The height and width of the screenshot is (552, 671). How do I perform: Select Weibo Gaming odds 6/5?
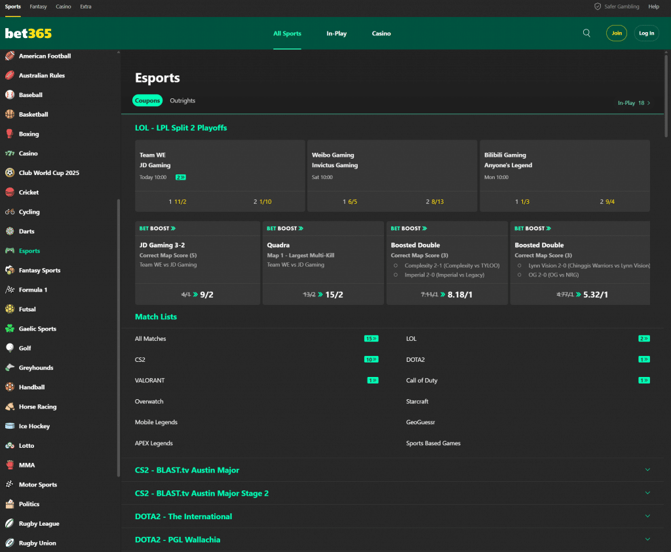(x=350, y=202)
